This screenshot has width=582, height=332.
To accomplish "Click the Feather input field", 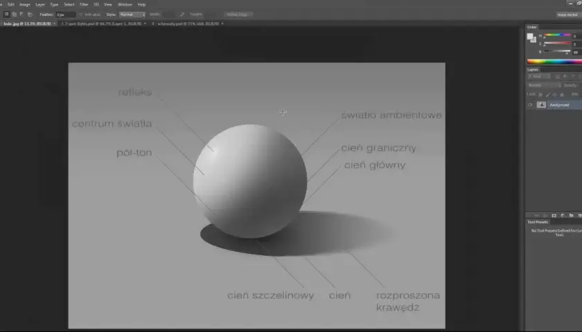I will 65,15.
